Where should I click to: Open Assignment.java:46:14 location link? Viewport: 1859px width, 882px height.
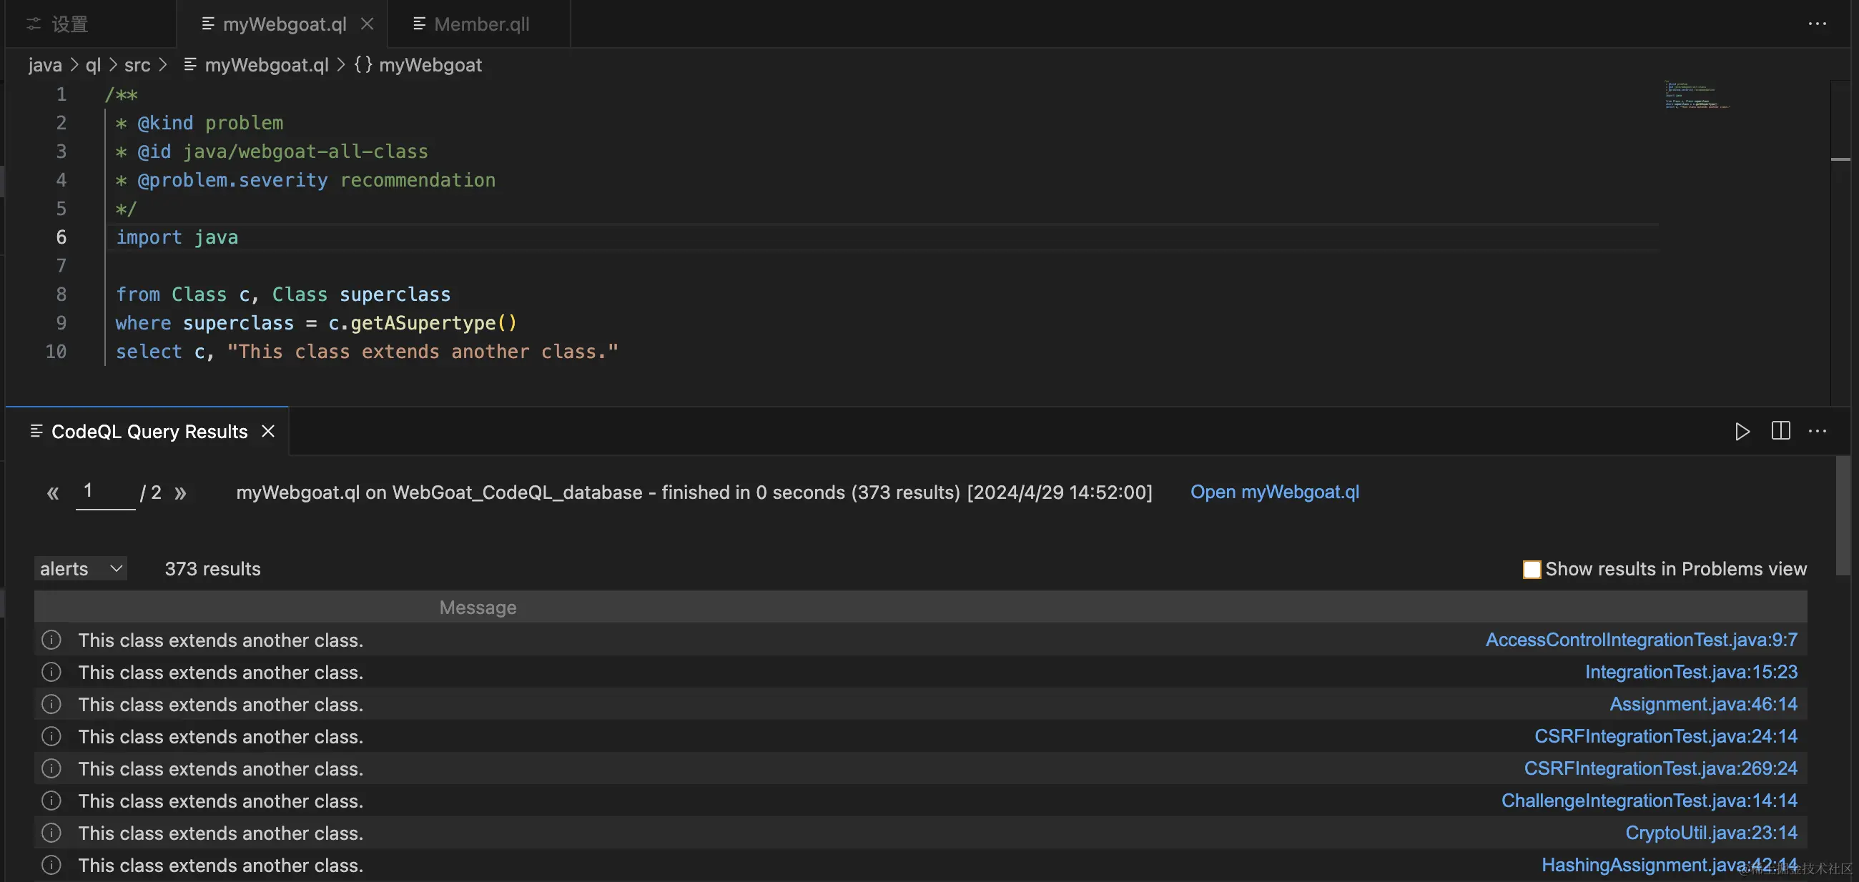(x=1703, y=704)
